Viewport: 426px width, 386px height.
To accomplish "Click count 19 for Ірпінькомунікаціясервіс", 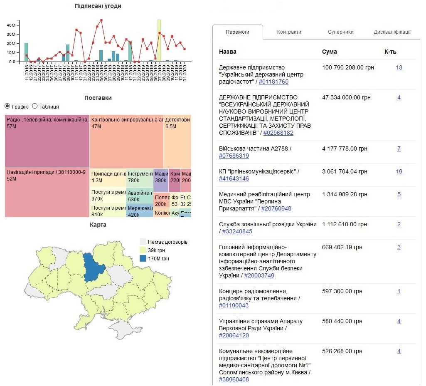I will [x=399, y=171].
